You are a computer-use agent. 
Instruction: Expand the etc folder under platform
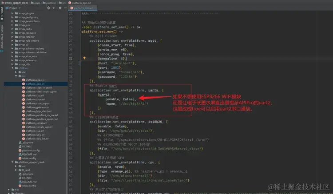pyautogui.click(x=16, y=72)
